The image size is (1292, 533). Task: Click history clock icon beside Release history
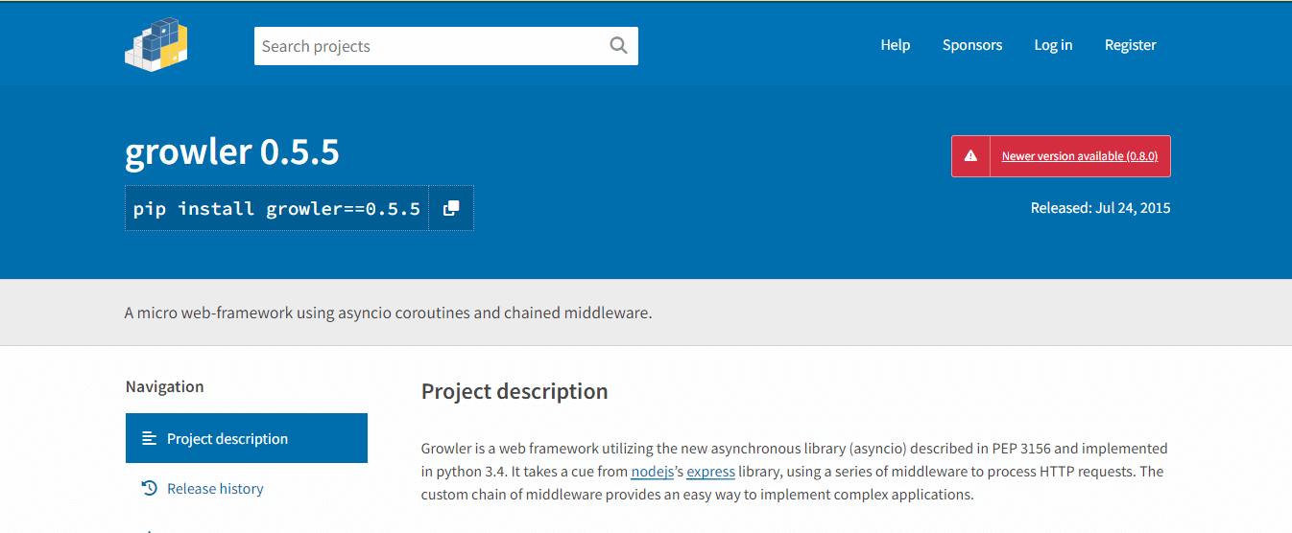click(x=149, y=488)
